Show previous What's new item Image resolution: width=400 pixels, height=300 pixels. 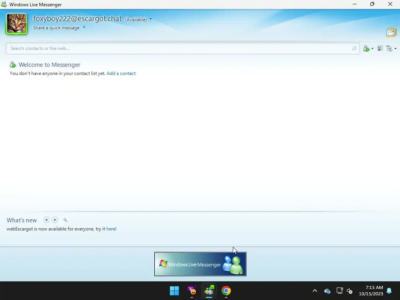pyautogui.click(x=46, y=220)
